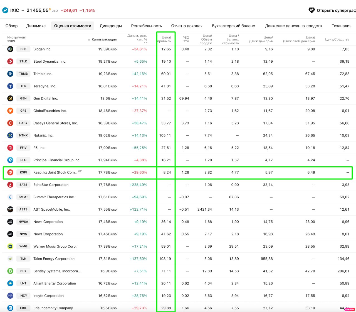356x312 pixels.
Task: Click the NTNX ticker badge
Action: click(23, 135)
